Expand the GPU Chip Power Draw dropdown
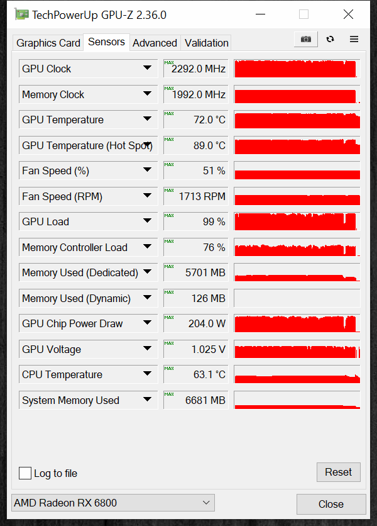Viewport: 377px width, 526px height. (147, 323)
